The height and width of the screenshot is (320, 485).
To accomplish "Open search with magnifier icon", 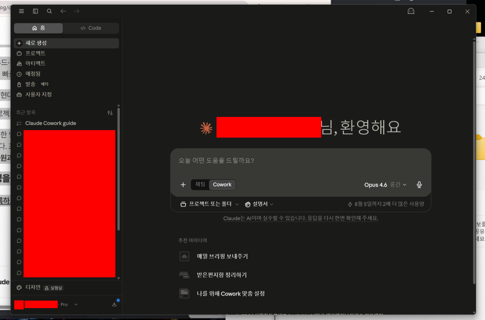I will point(49,11).
